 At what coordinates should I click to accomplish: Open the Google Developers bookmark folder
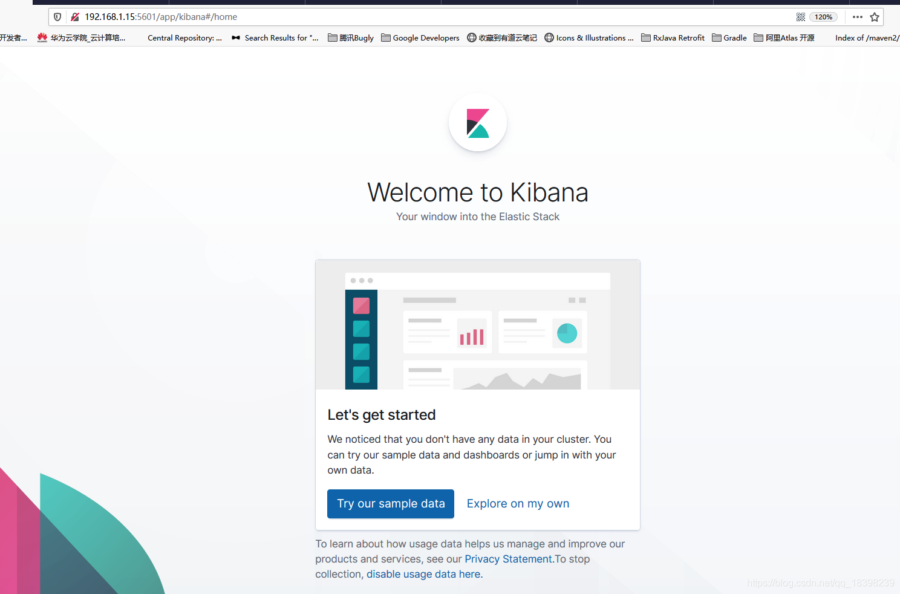click(x=420, y=38)
